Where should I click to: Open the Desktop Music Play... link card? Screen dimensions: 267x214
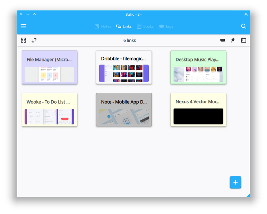click(198, 67)
